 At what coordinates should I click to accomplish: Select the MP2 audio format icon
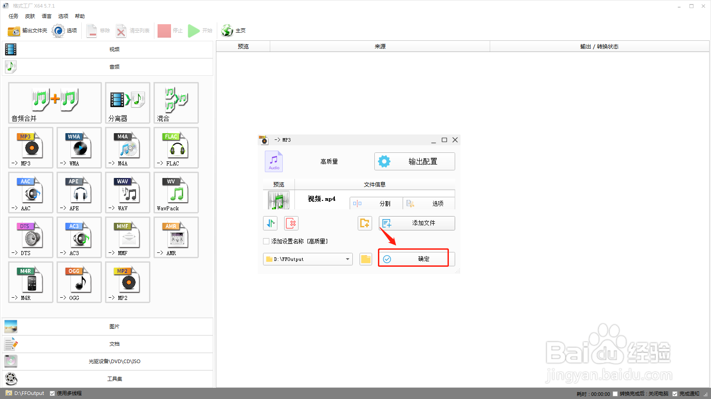[x=127, y=282]
